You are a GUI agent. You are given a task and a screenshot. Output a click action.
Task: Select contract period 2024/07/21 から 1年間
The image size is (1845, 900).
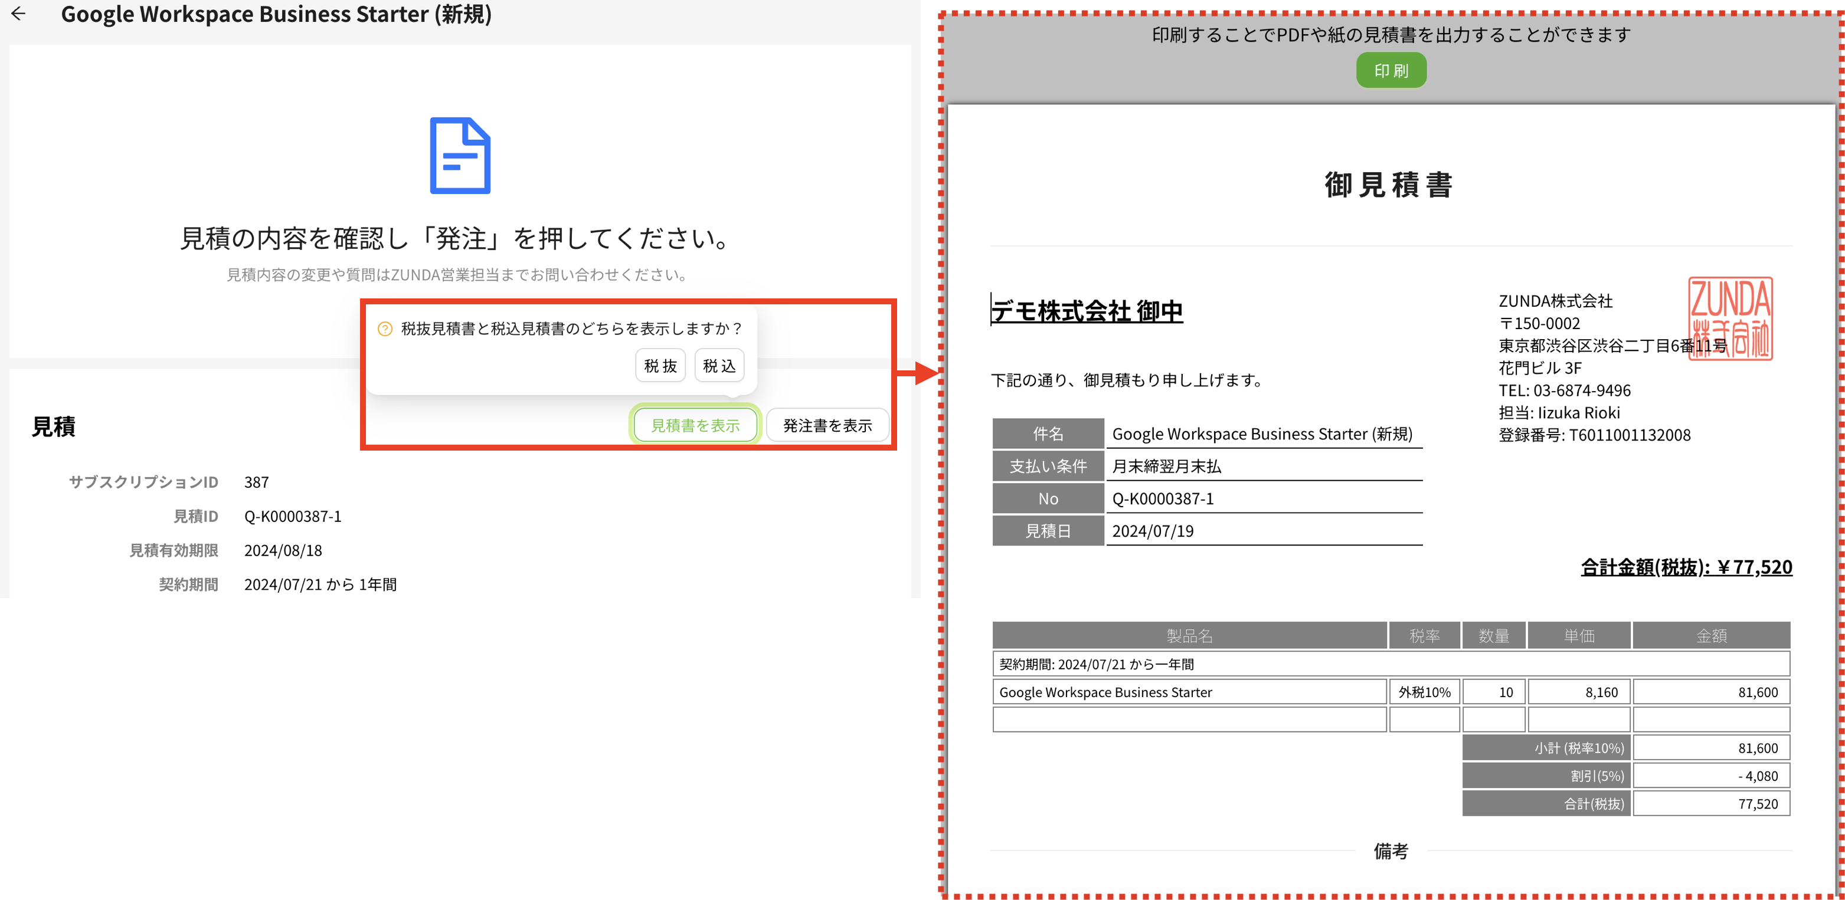[x=320, y=584]
